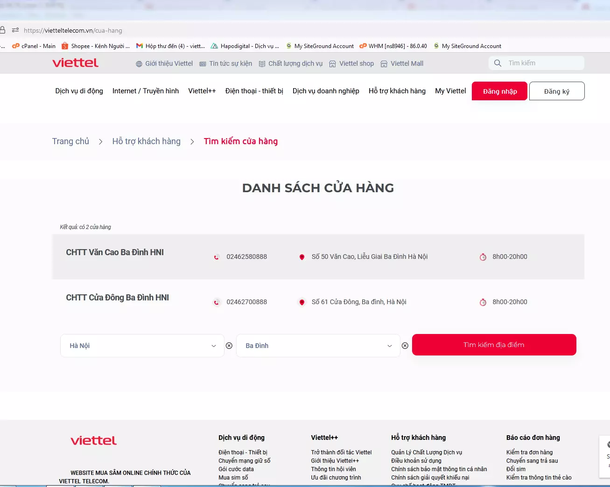Image resolution: width=610 pixels, height=487 pixels.
Task: Click the Tin tức sự kiện top link
Action: click(231, 63)
